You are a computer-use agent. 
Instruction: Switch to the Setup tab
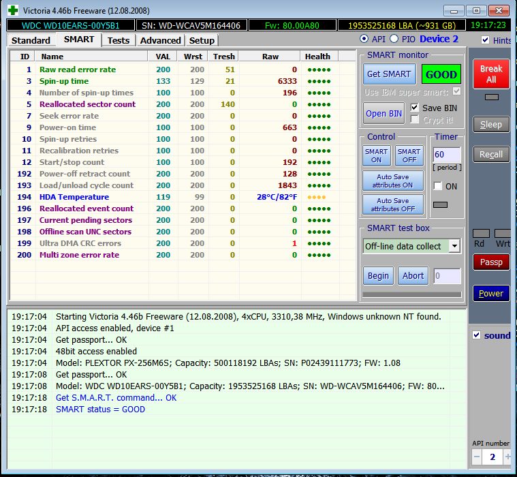pos(202,41)
